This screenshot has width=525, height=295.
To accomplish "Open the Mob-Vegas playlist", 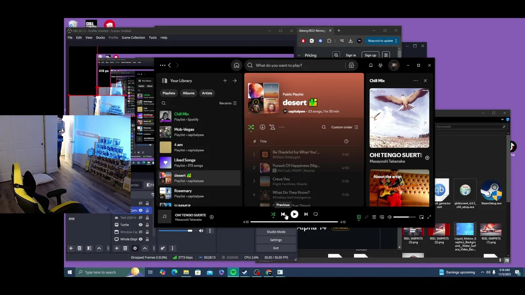I will [199, 132].
